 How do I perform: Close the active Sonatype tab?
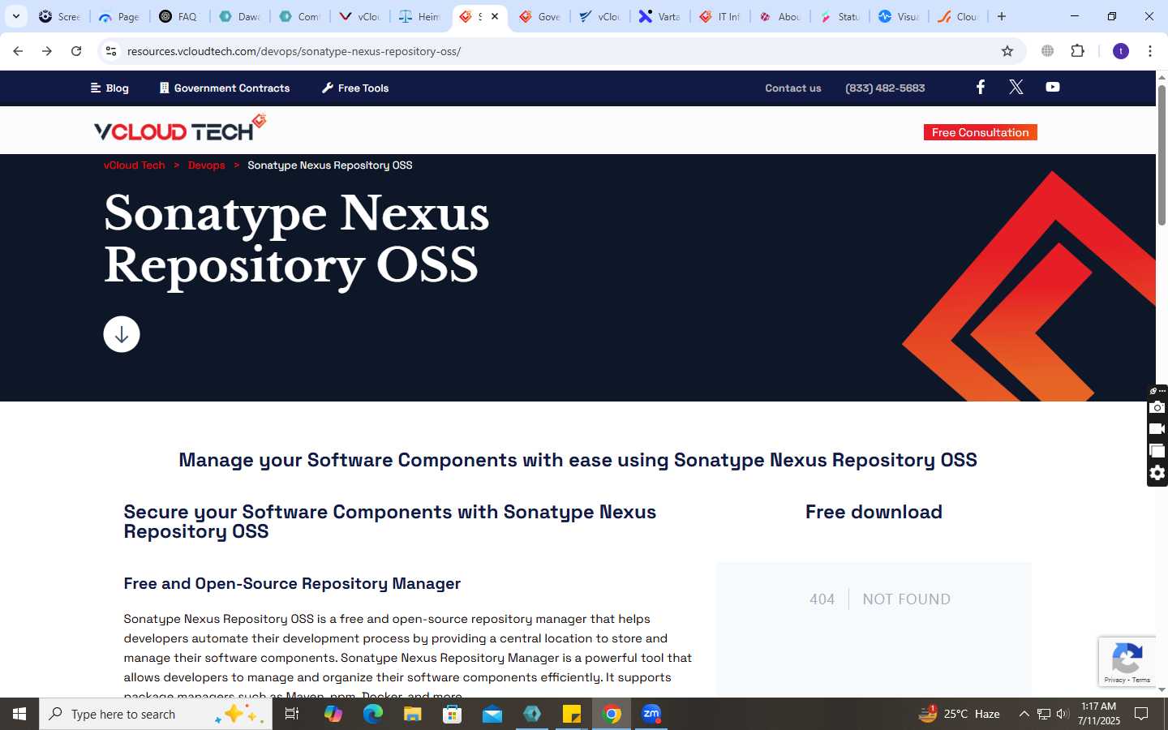495,16
